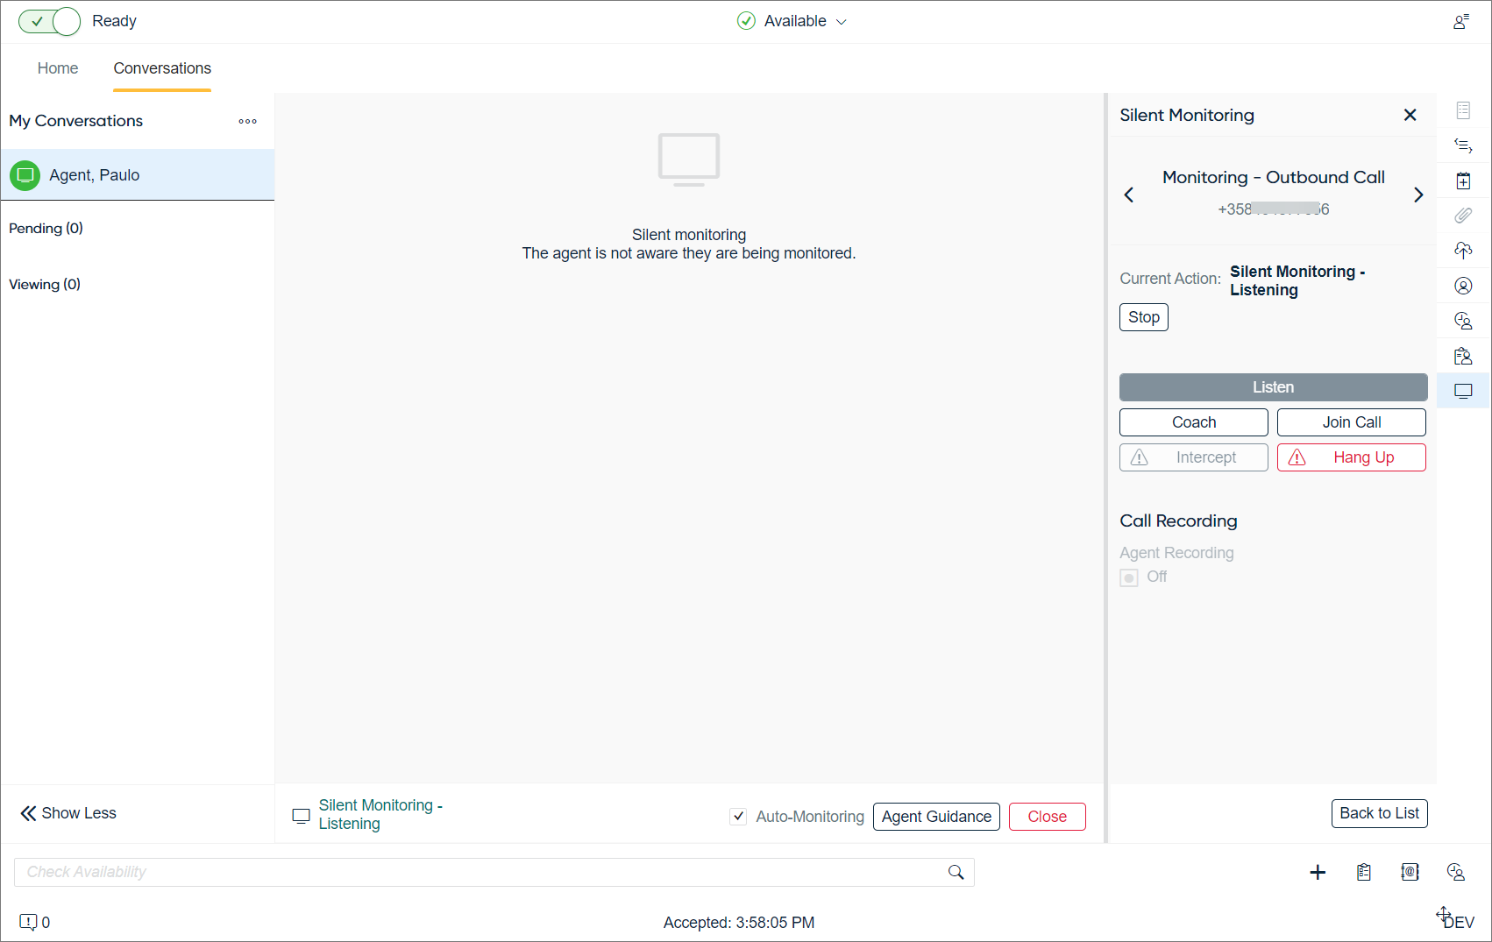The width and height of the screenshot is (1492, 942).
Task: Switch to the Home tab
Action: (x=58, y=68)
